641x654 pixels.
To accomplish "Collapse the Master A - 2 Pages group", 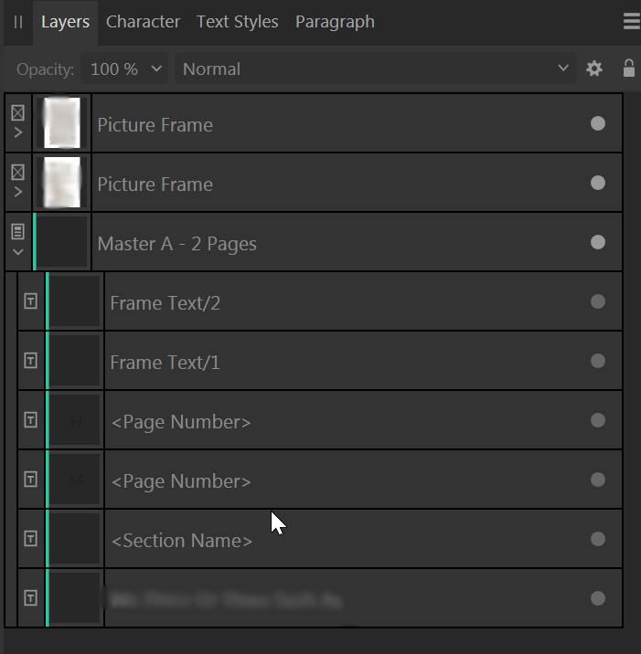I will (18, 252).
